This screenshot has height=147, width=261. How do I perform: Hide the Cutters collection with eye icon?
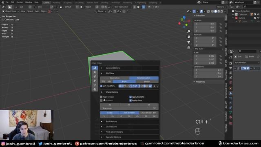click(x=258, y=18)
